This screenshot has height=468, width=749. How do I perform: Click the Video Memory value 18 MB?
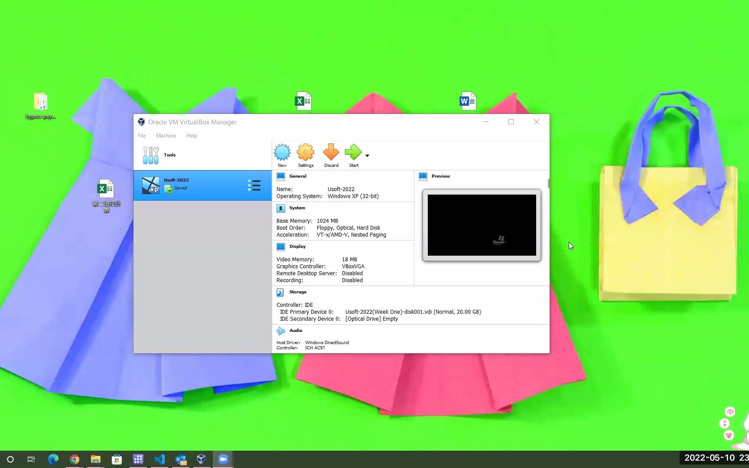tap(349, 260)
